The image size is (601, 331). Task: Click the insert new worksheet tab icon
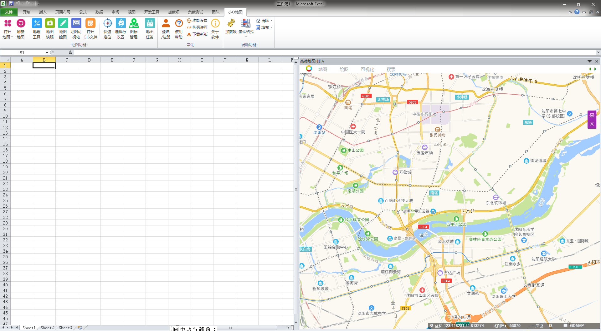(x=80, y=328)
